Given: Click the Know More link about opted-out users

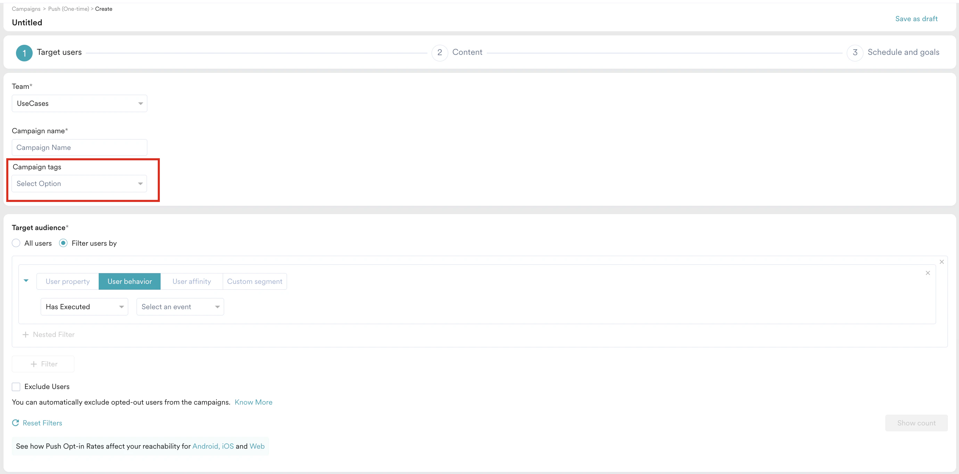Looking at the screenshot, I should tap(253, 402).
